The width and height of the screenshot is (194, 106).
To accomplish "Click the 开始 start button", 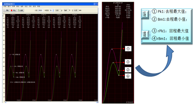I will 6,10.
